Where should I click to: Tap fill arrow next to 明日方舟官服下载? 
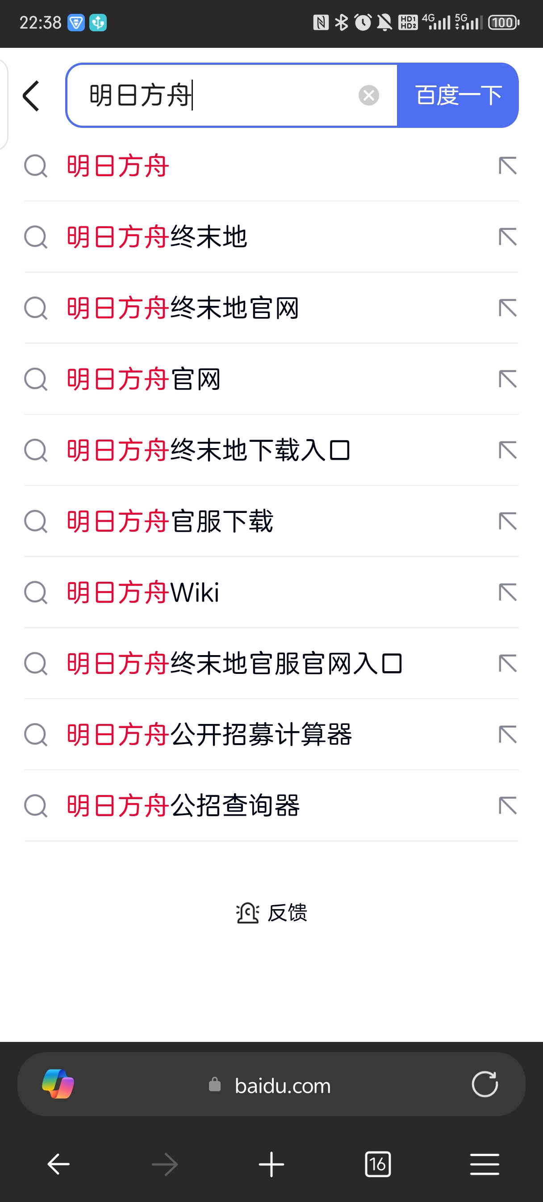point(507,521)
